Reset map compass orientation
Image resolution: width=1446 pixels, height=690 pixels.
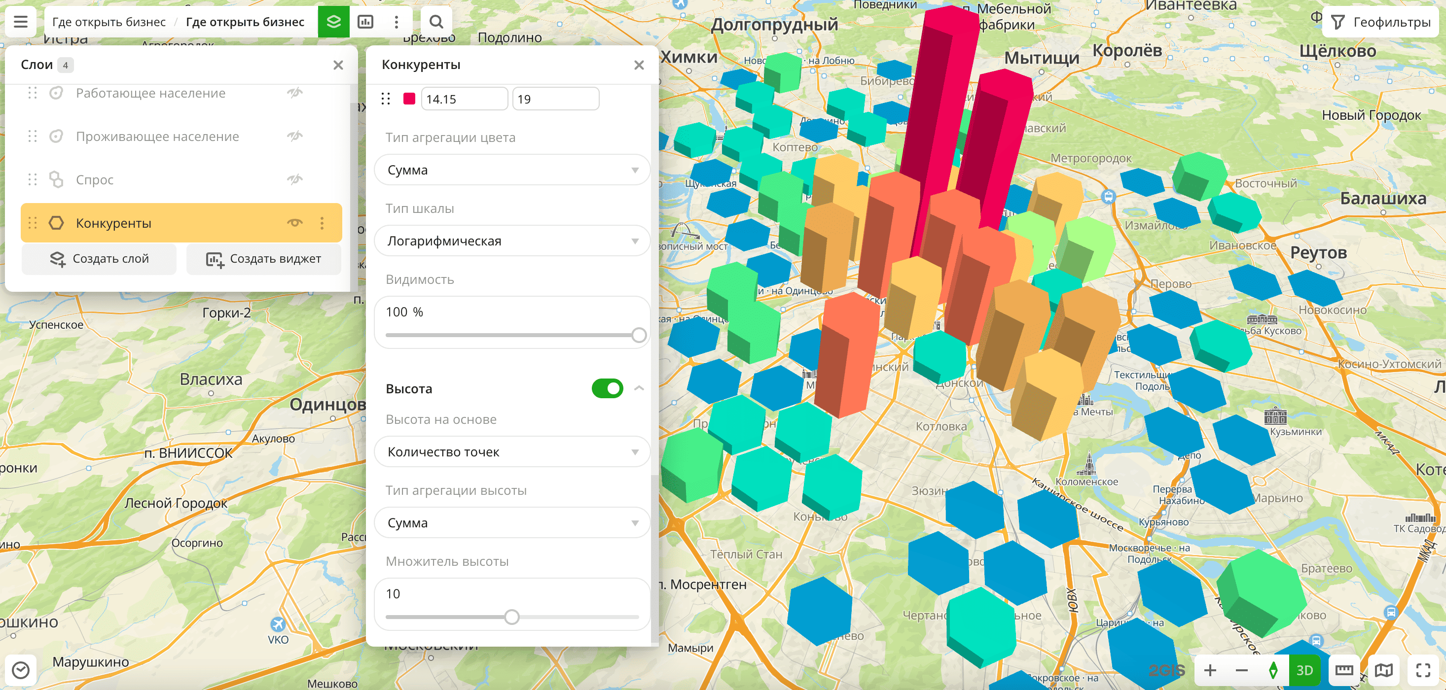click(1273, 670)
